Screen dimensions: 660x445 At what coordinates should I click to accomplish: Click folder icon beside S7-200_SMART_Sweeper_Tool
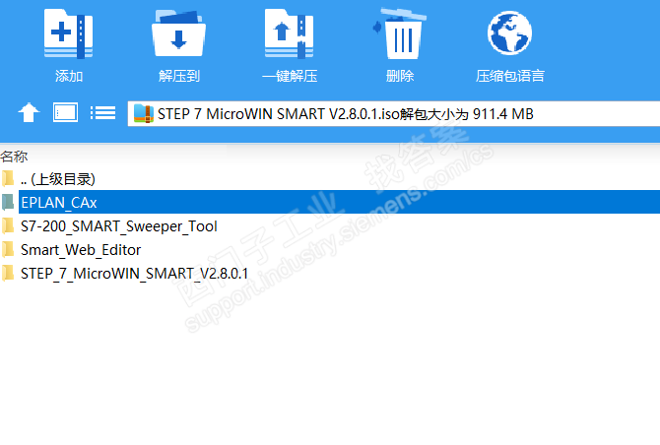click(x=8, y=225)
